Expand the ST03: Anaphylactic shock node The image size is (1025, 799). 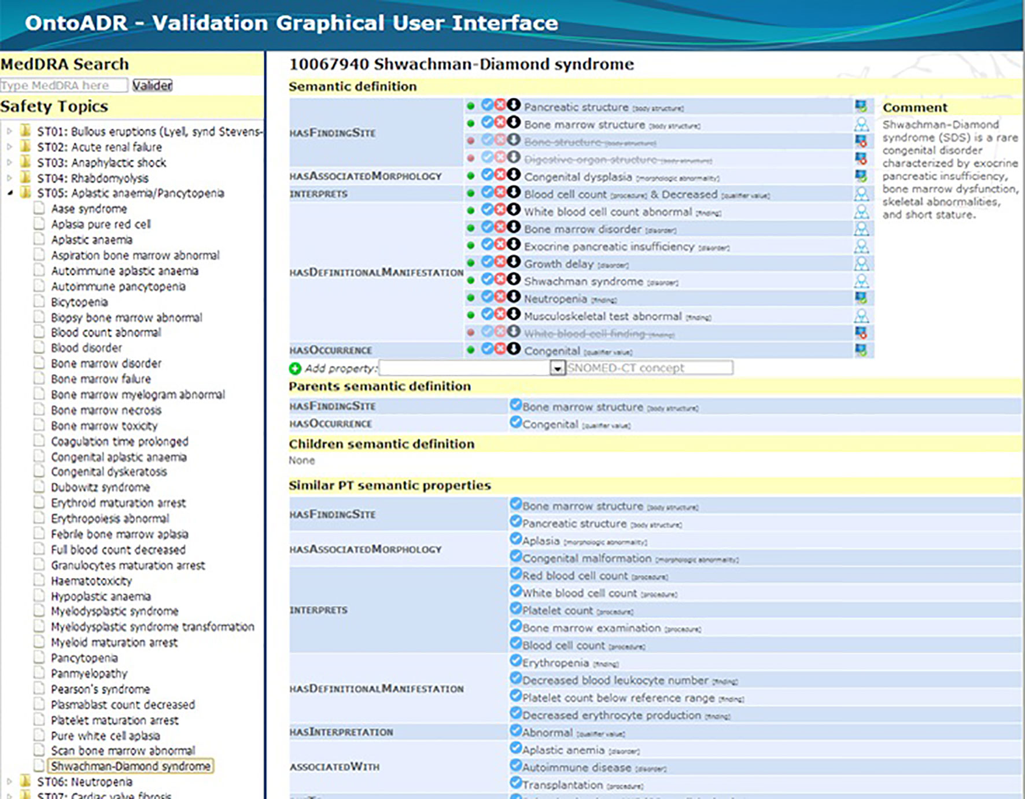click(9, 163)
